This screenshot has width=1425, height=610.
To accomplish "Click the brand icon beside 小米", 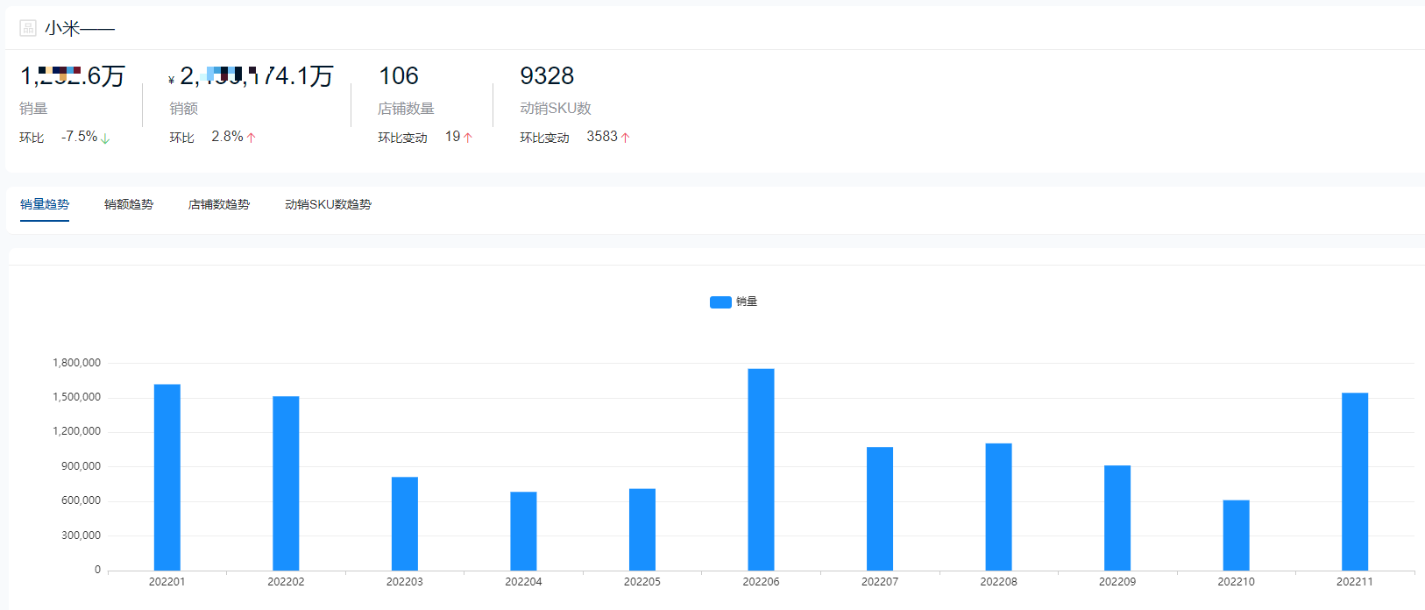I will pyautogui.click(x=28, y=28).
